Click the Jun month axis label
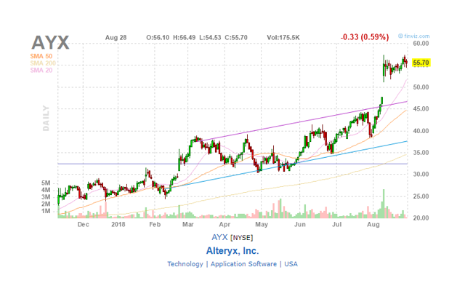This screenshot has width=465, height=299. click(x=300, y=225)
